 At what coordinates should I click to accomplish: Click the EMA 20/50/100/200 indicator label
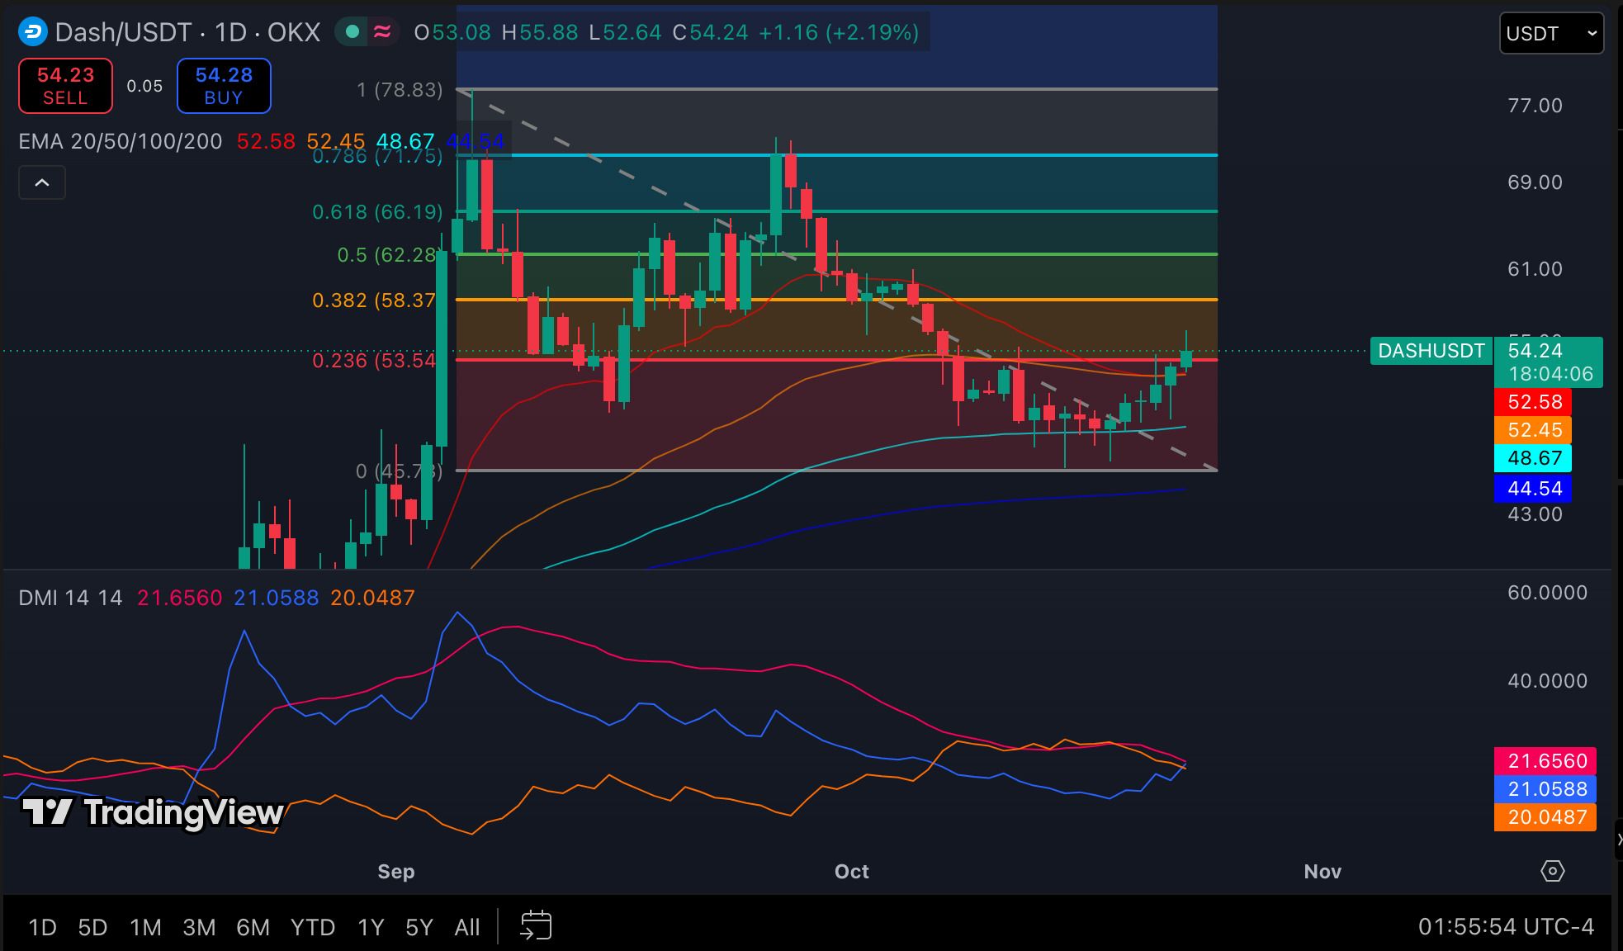121,141
